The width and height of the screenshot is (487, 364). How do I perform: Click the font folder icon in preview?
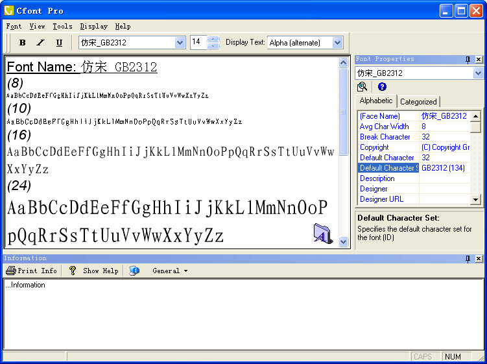(323, 234)
